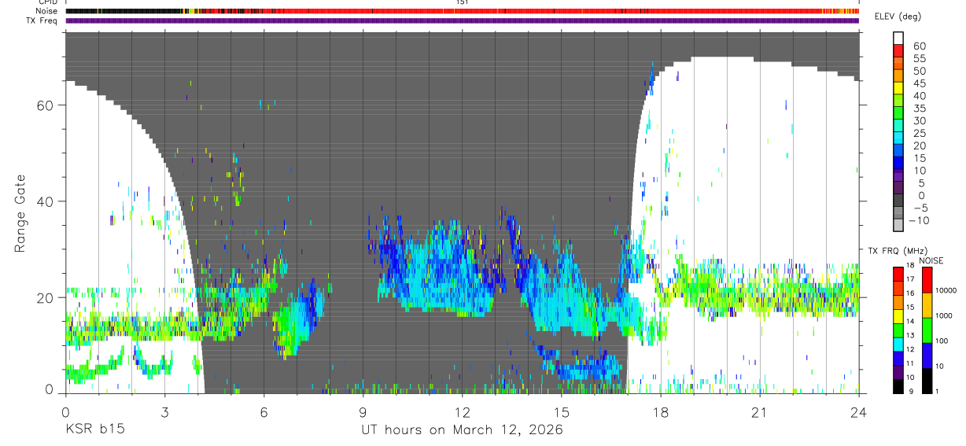Click the '10000' noise scale label
Image resolution: width=966 pixels, height=446 pixels.
tap(948, 291)
